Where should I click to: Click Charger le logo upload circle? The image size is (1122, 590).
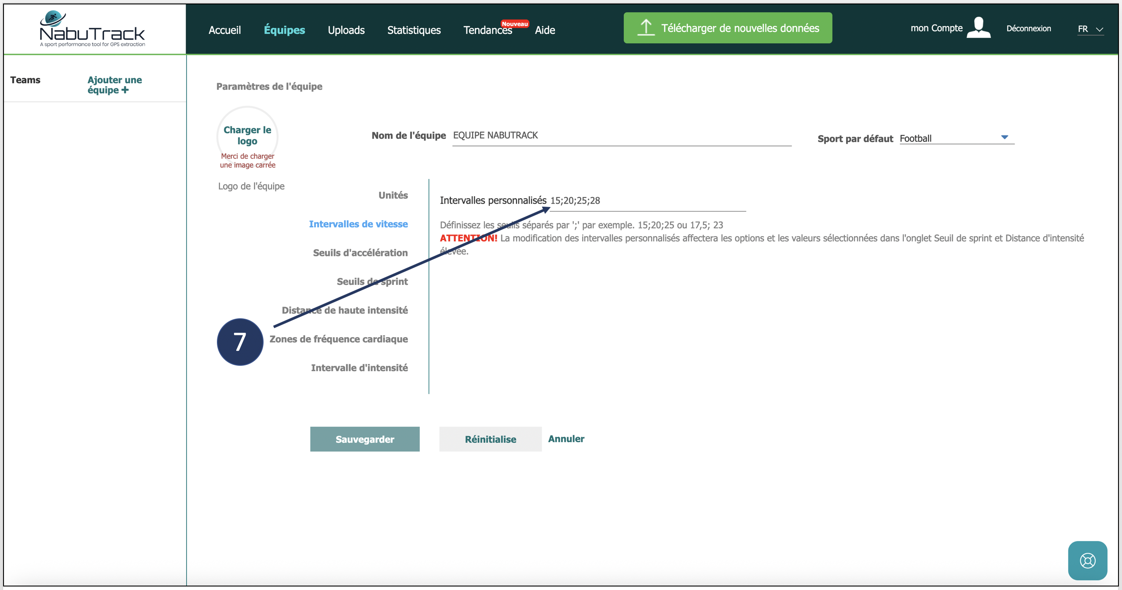tap(247, 135)
